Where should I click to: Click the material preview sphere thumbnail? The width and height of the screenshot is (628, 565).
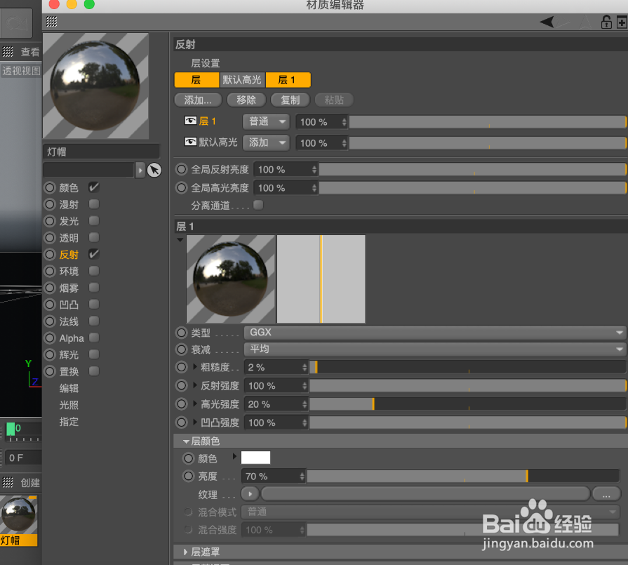click(95, 85)
